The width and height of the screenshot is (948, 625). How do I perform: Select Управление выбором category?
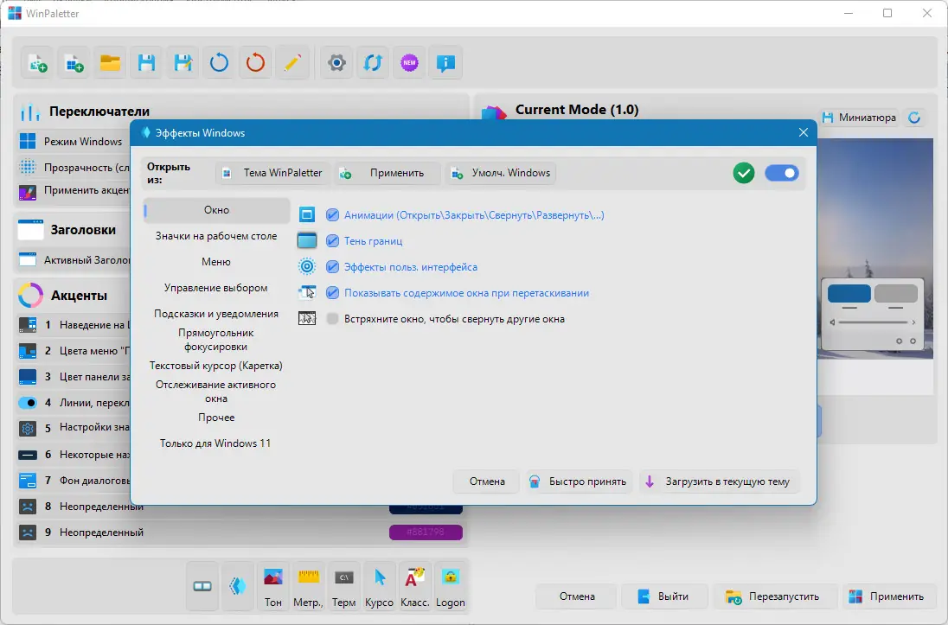(x=216, y=288)
